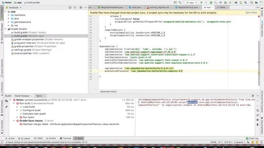Click the LF line separator widget
The width and height of the screenshot is (264, 148).
[x=220, y=142]
